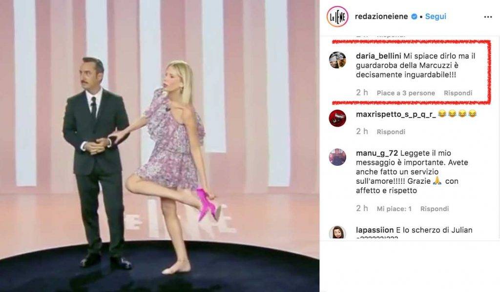Viewport: 500px width, 292px height.
Task: Reply to the laughing emoji comment
Action: click(x=391, y=132)
